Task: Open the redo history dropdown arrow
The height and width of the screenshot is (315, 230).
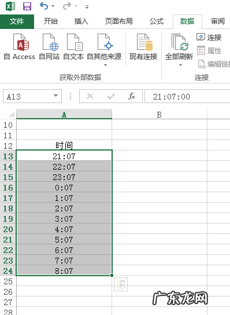Action: tap(76, 6)
